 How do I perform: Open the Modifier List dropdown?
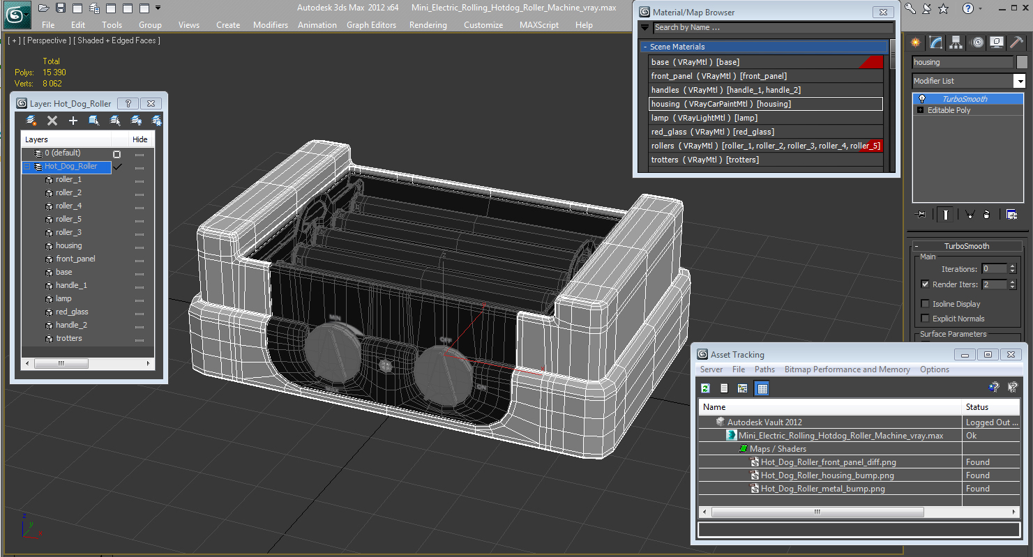[x=1019, y=81]
